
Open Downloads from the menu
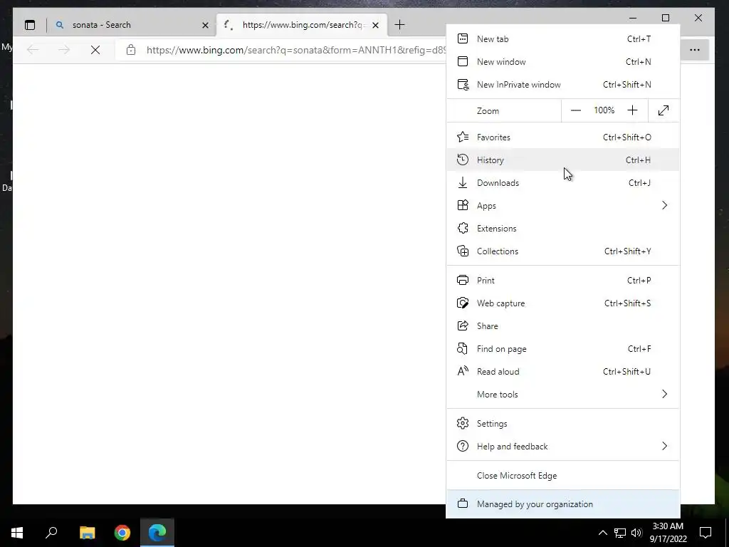click(562, 182)
